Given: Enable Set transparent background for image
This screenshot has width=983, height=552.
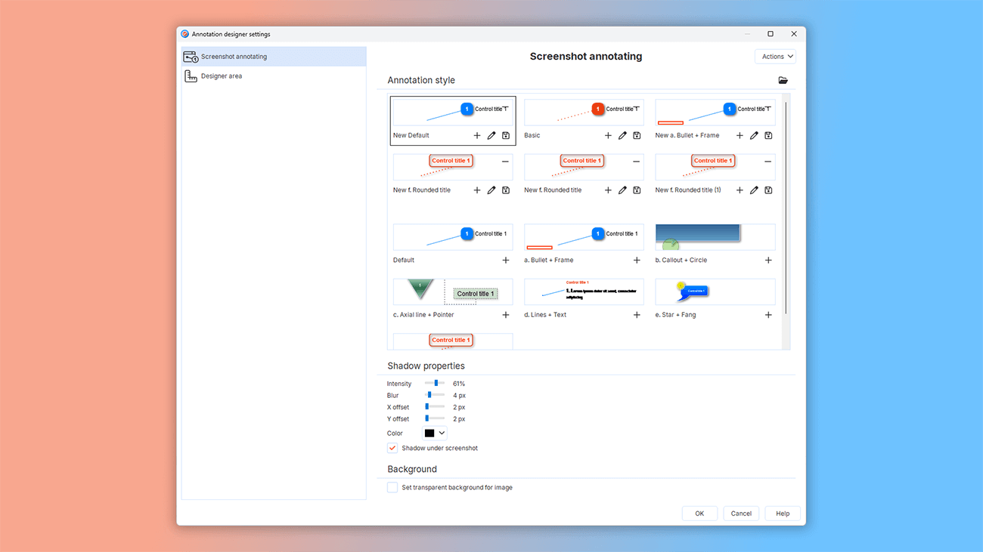Looking at the screenshot, I should (x=392, y=487).
